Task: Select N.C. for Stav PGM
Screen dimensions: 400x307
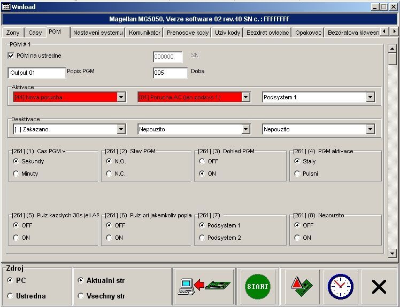Action: (x=109, y=174)
